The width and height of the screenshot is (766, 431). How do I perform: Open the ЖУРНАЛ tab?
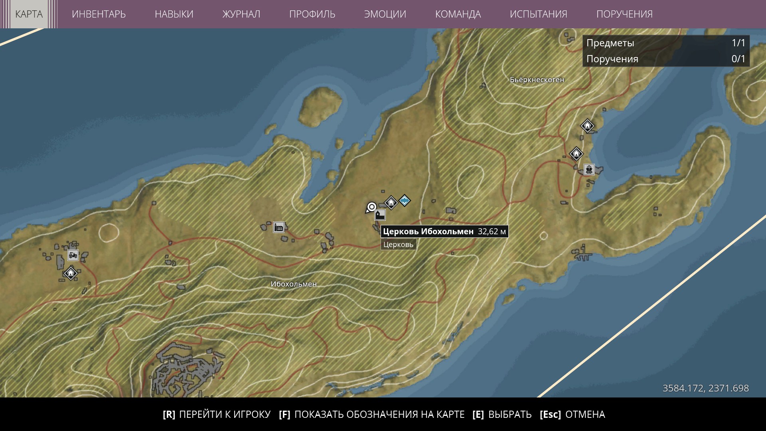click(241, 14)
